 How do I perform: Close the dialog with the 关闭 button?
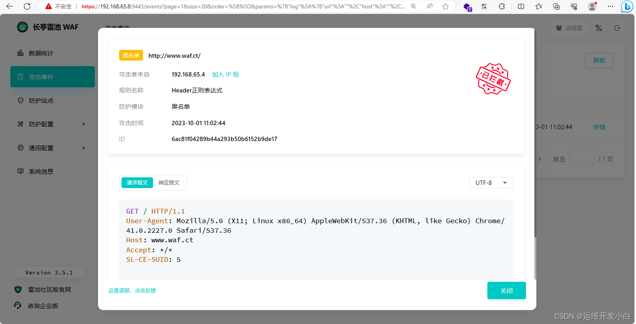[506, 291]
